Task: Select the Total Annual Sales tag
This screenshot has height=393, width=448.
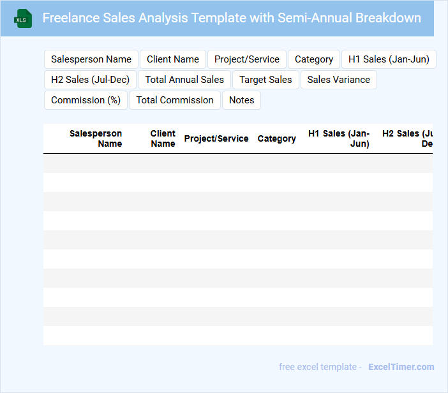Action: (x=184, y=80)
